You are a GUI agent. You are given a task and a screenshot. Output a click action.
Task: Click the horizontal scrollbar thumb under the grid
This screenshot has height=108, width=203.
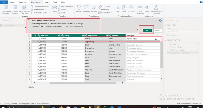[83, 83]
